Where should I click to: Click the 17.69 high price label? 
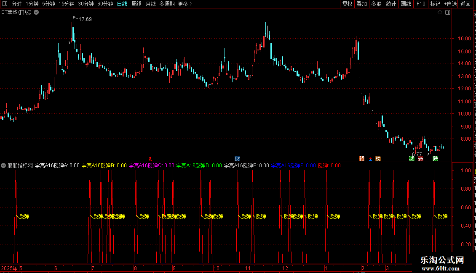coord(85,19)
